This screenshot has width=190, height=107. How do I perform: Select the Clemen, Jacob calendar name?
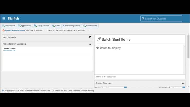(x=9, y=48)
